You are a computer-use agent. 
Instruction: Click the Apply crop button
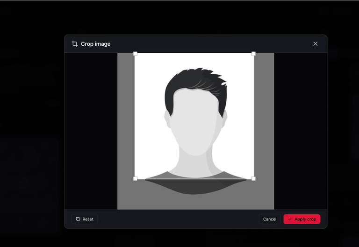click(302, 219)
